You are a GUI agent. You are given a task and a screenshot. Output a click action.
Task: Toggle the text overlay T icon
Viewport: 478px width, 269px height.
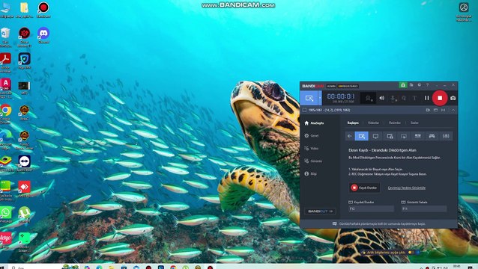tap(414, 98)
